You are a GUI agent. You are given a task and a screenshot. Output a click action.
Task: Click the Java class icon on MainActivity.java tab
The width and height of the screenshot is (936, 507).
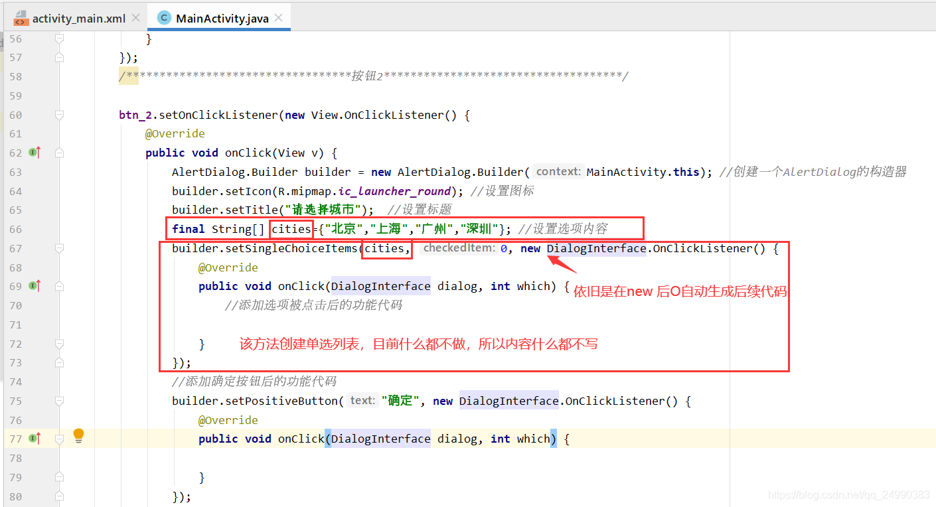tap(164, 18)
